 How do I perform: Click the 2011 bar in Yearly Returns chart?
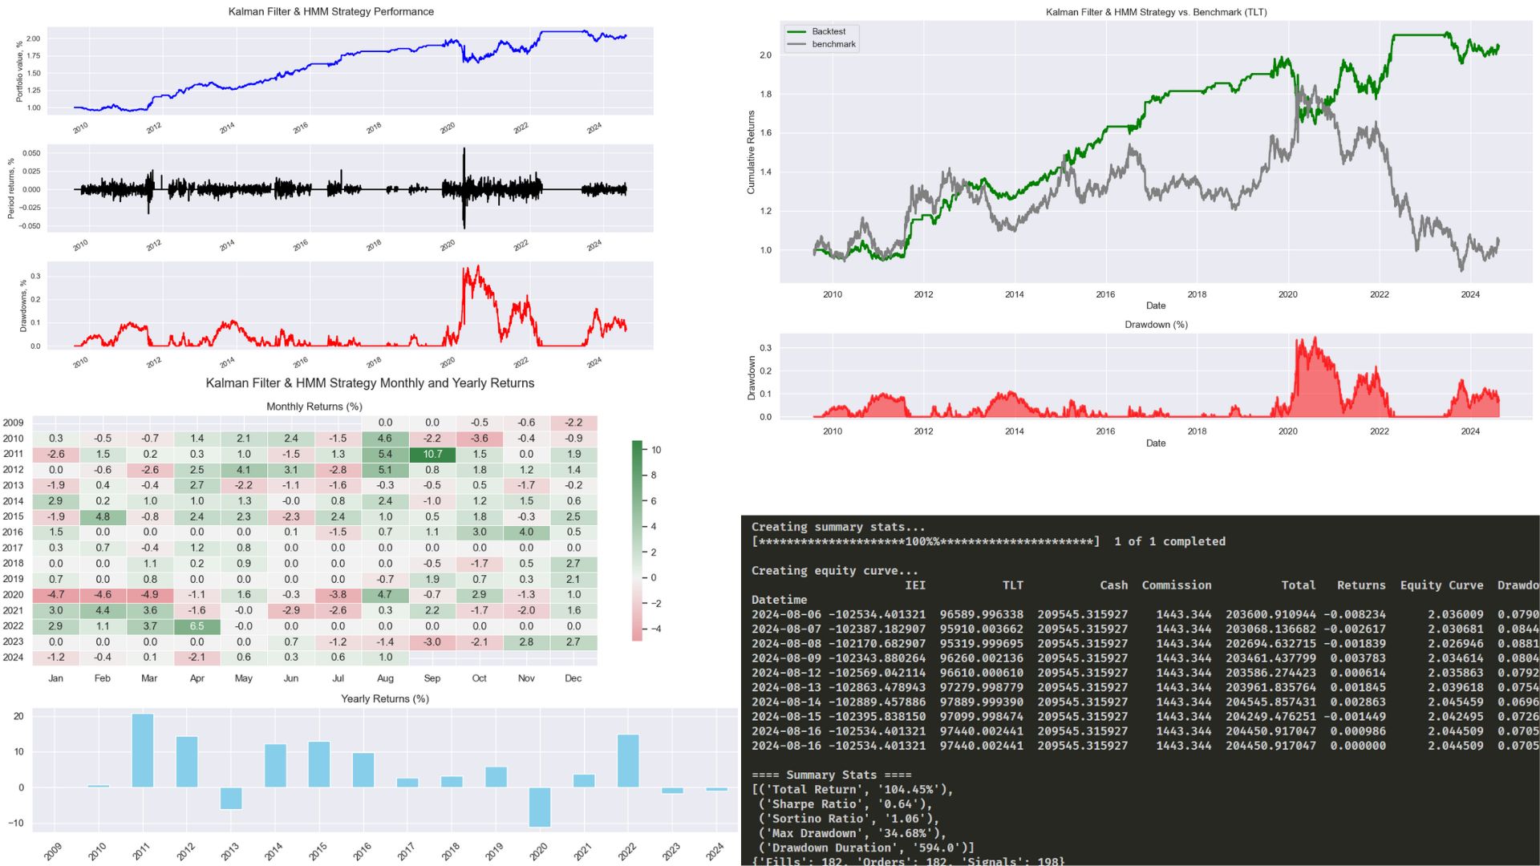(x=143, y=751)
